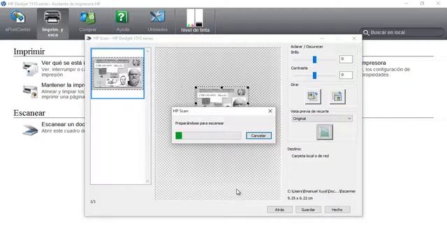Check the Nivel de tinta ink levels
The height and width of the screenshot is (251, 447).
(x=195, y=21)
